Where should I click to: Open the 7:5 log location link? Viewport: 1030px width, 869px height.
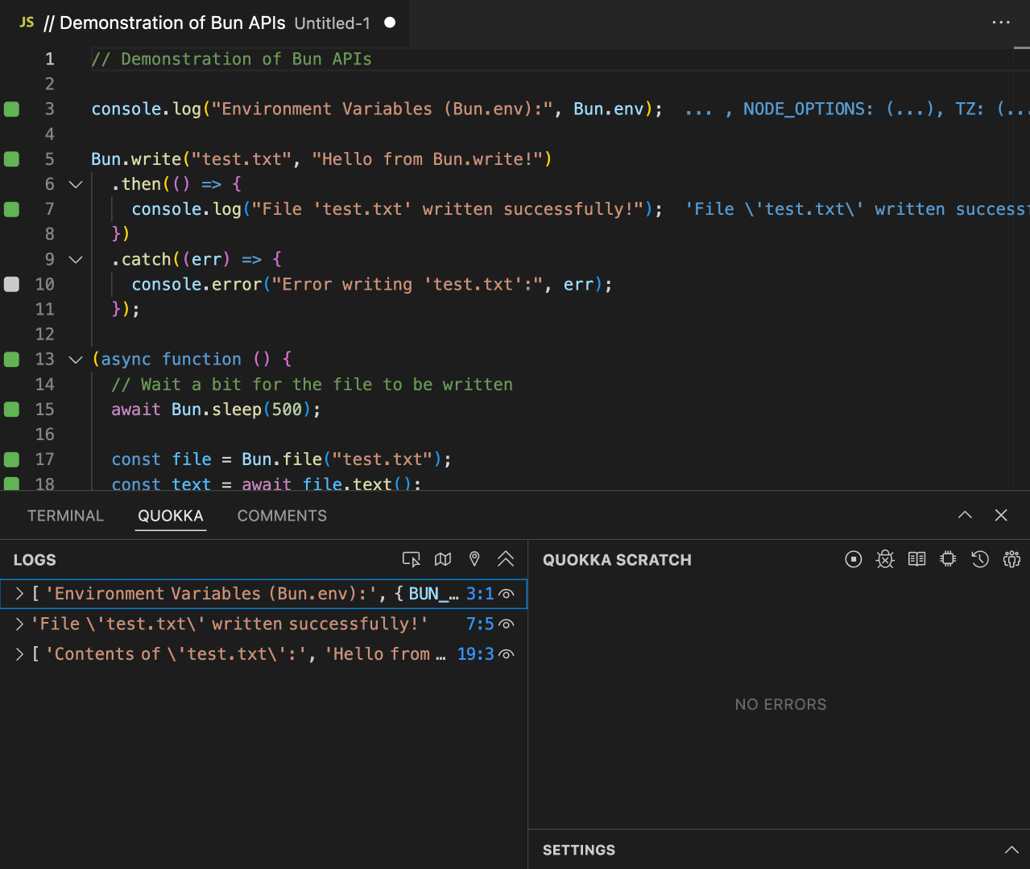(479, 624)
